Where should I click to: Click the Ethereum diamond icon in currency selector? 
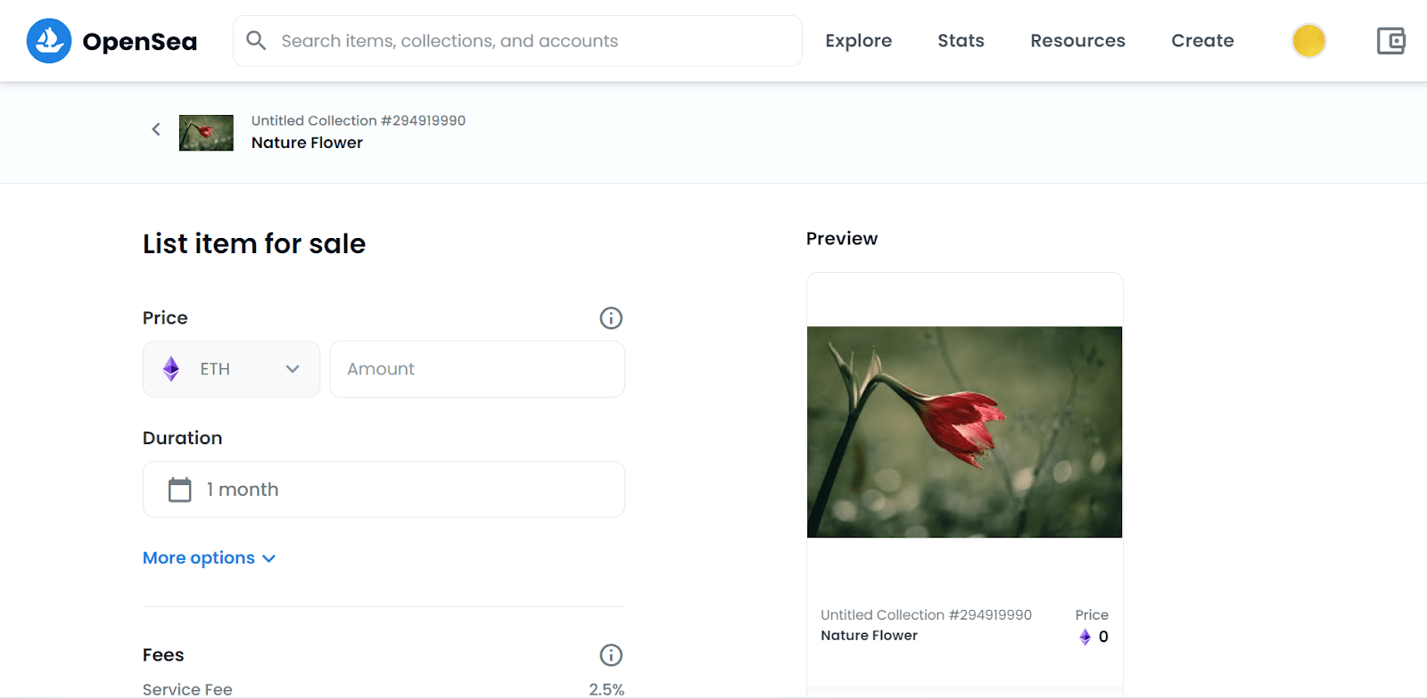[x=171, y=369]
